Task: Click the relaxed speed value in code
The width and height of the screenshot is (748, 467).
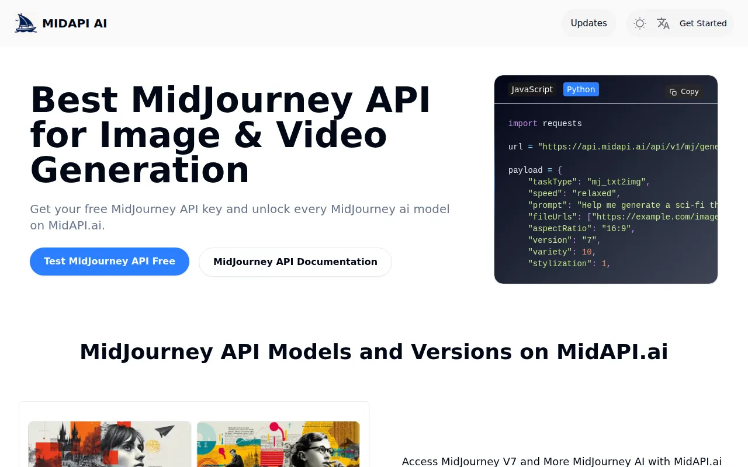Action: click(x=593, y=193)
